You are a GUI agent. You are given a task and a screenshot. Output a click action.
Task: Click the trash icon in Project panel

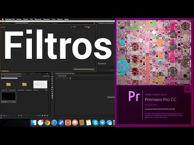[x=47, y=116]
